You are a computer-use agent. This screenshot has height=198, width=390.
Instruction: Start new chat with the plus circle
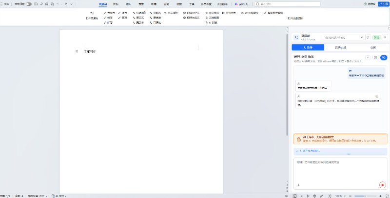[x=368, y=58]
